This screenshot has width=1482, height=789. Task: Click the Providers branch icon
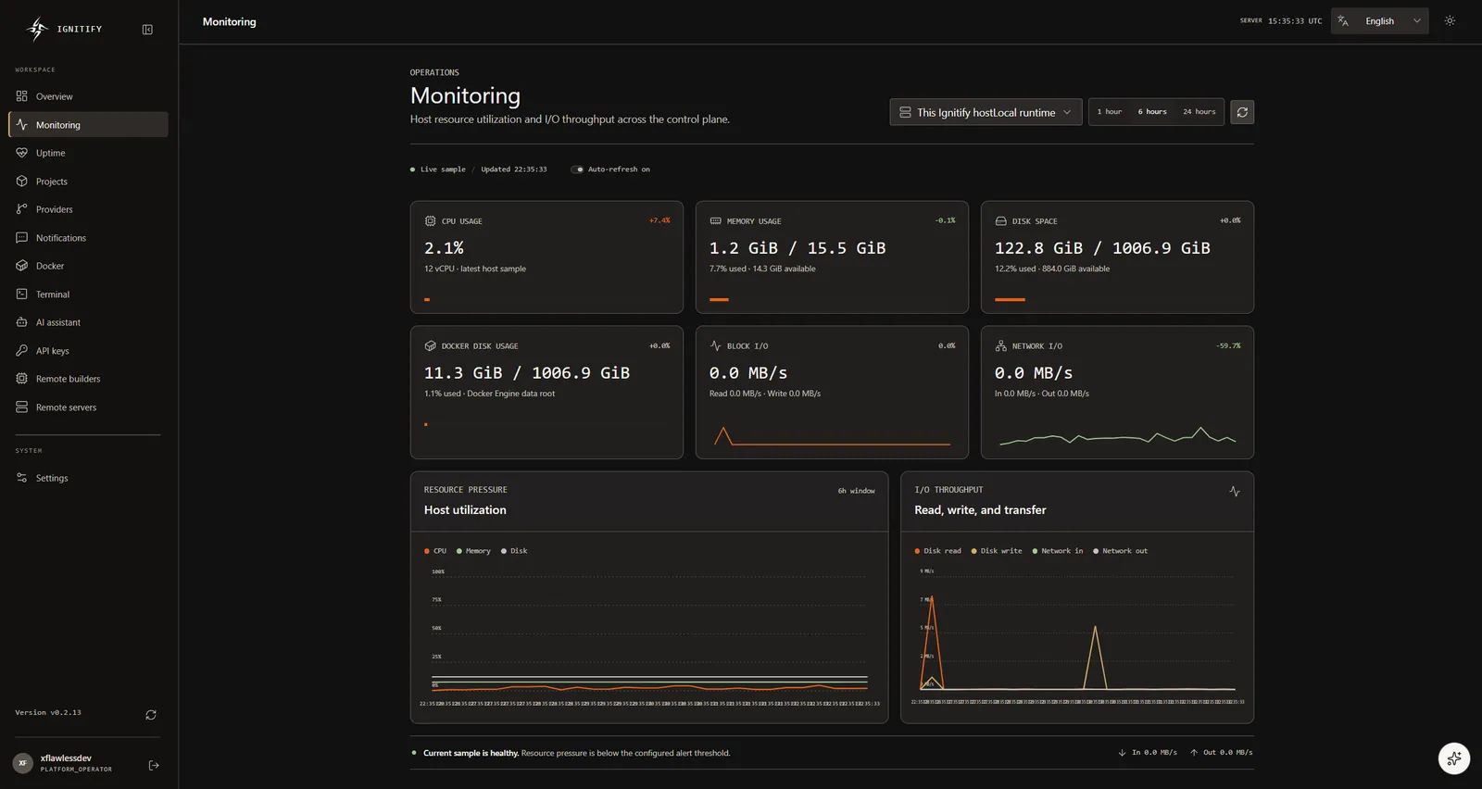pos(22,209)
